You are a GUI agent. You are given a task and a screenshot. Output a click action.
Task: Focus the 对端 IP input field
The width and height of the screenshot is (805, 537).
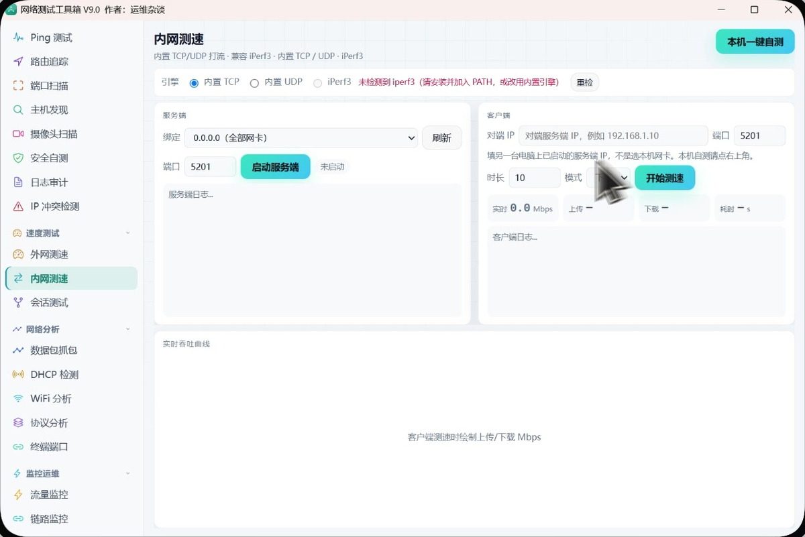pos(613,135)
